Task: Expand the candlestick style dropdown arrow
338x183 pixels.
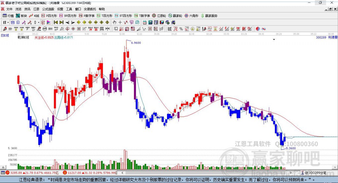Action: click(39, 22)
